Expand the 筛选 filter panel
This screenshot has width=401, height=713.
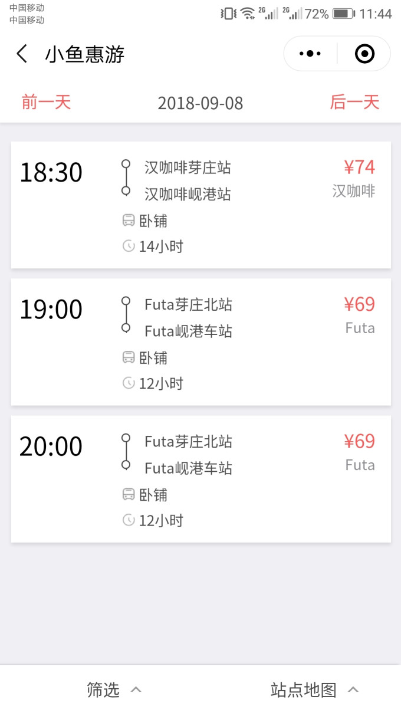(104, 689)
